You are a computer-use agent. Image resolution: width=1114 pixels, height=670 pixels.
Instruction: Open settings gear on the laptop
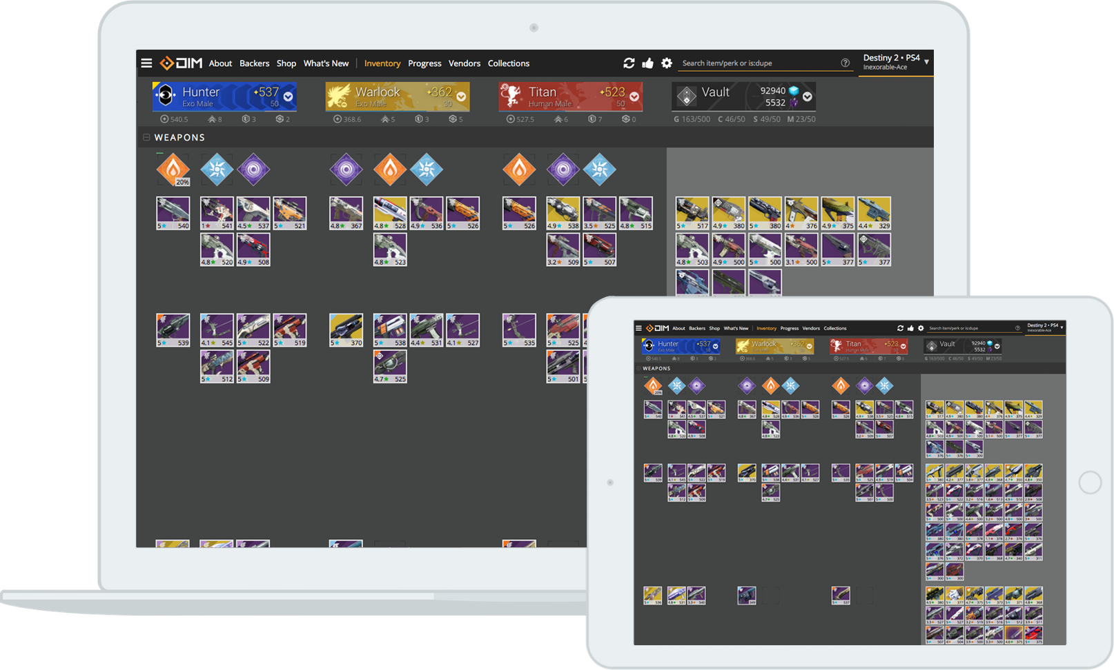667,63
